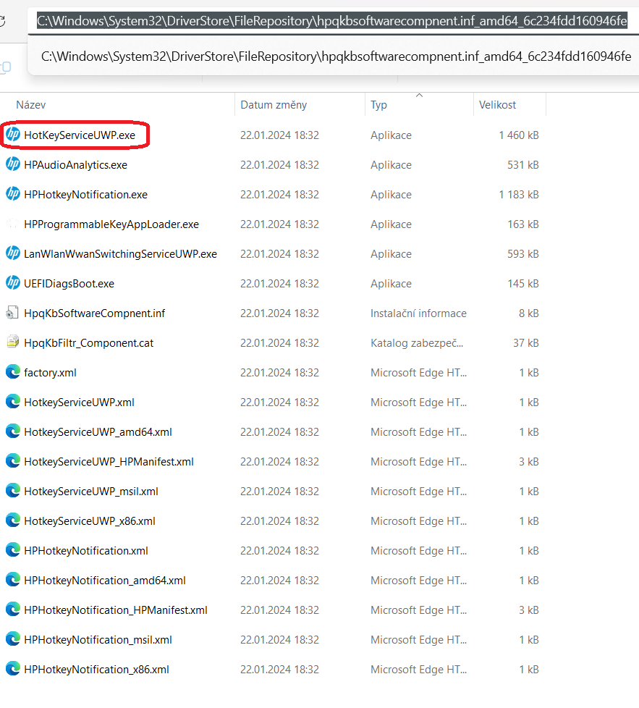The width and height of the screenshot is (639, 708).
Task: Click the LanWlanWwanSwitchingServiceUWP.exe HP icon
Action: click(12, 253)
